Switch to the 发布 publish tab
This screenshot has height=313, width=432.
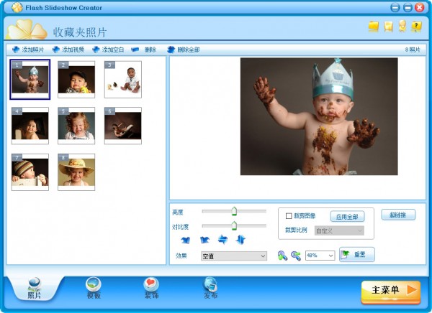pos(210,289)
